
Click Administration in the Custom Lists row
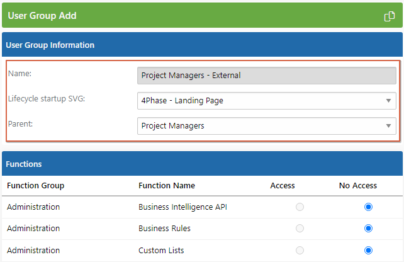tap(33, 251)
